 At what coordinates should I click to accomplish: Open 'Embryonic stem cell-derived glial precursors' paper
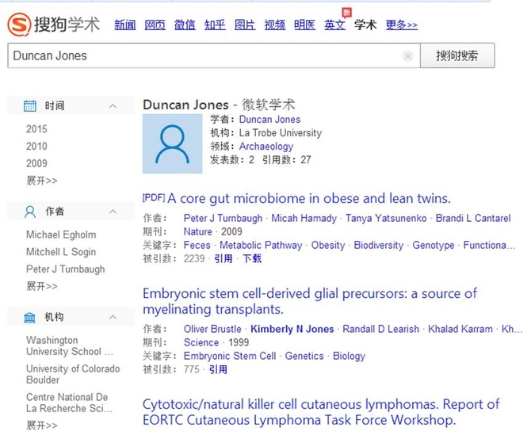coord(310,301)
